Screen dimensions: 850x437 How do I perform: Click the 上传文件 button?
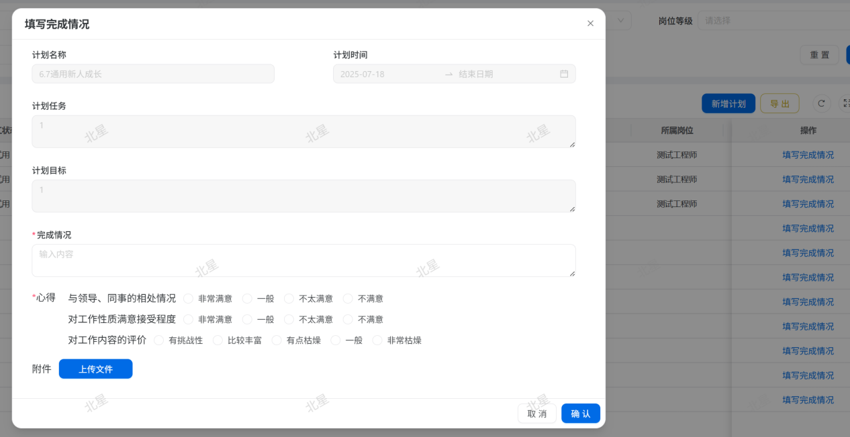pyautogui.click(x=95, y=369)
